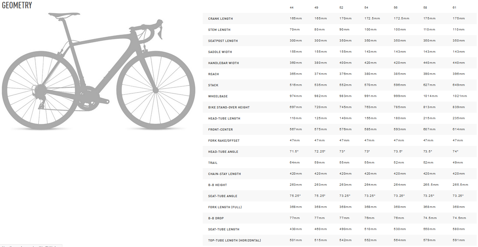478x247 pixels.
Task: Click the GEOMETRY heading
Action: 17,5
